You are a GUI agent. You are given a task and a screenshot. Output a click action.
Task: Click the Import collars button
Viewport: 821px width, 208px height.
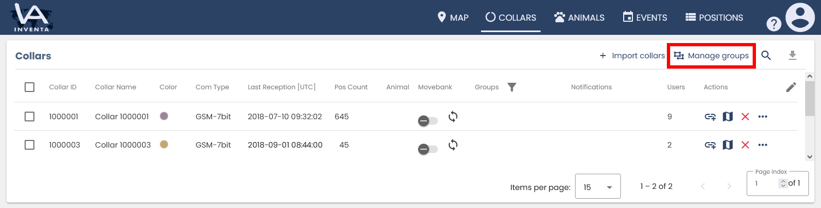click(632, 56)
